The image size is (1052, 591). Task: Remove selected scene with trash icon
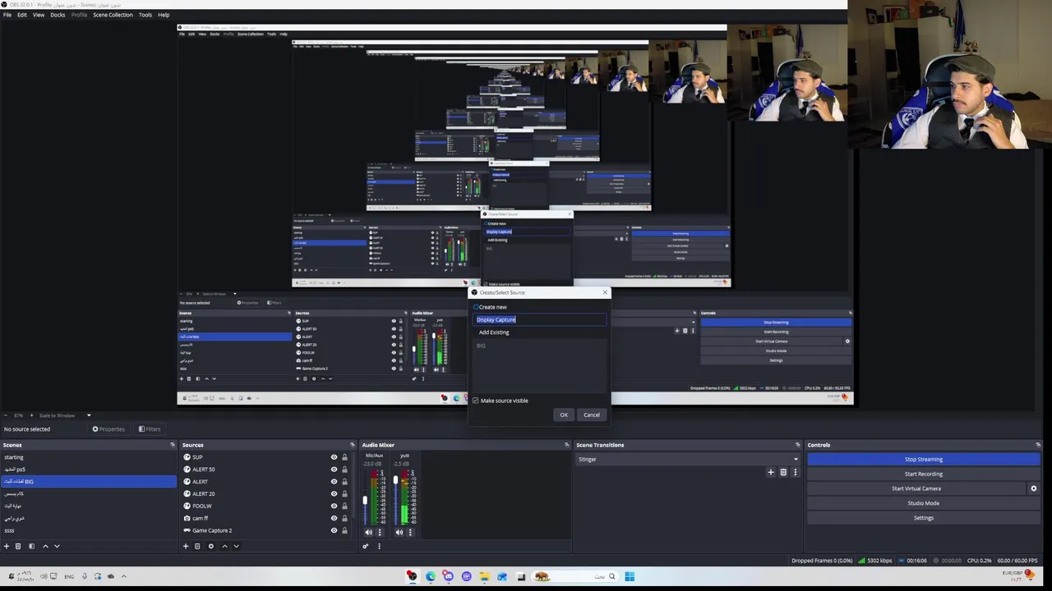(x=18, y=546)
